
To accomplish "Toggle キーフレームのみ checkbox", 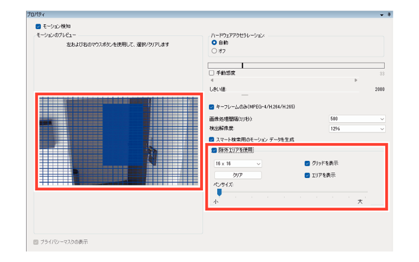I will pyautogui.click(x=212, y=107).
